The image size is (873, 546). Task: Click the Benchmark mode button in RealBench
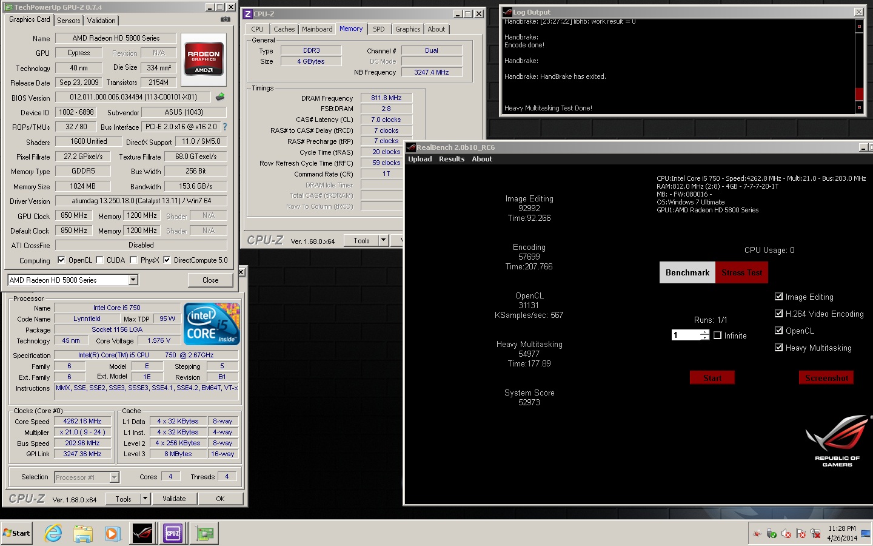687,272
